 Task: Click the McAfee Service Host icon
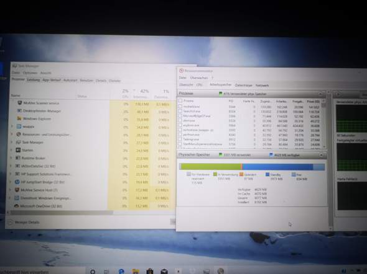17,190
